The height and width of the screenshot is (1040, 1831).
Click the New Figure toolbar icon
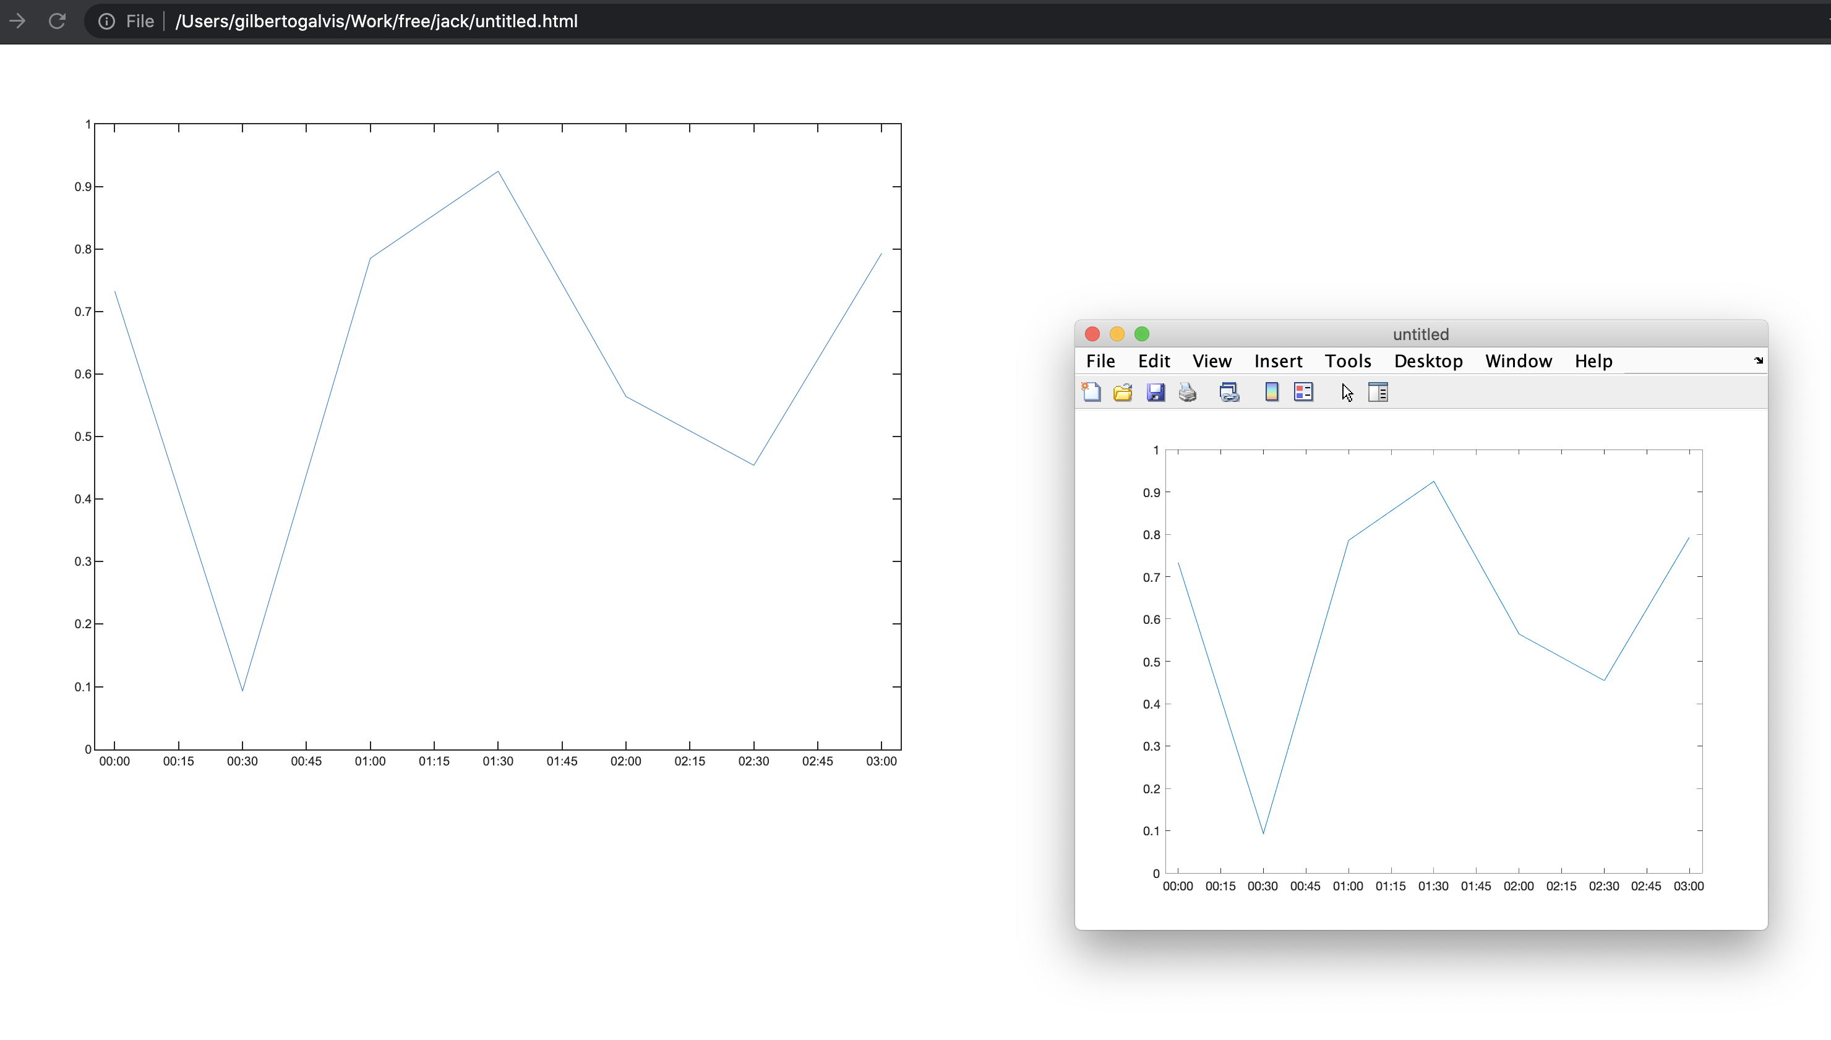pyautogui.click(x=1091, y=392)
